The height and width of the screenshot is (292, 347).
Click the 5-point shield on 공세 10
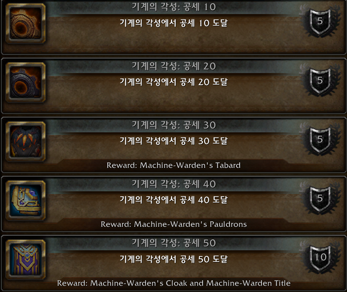(320, 22)
